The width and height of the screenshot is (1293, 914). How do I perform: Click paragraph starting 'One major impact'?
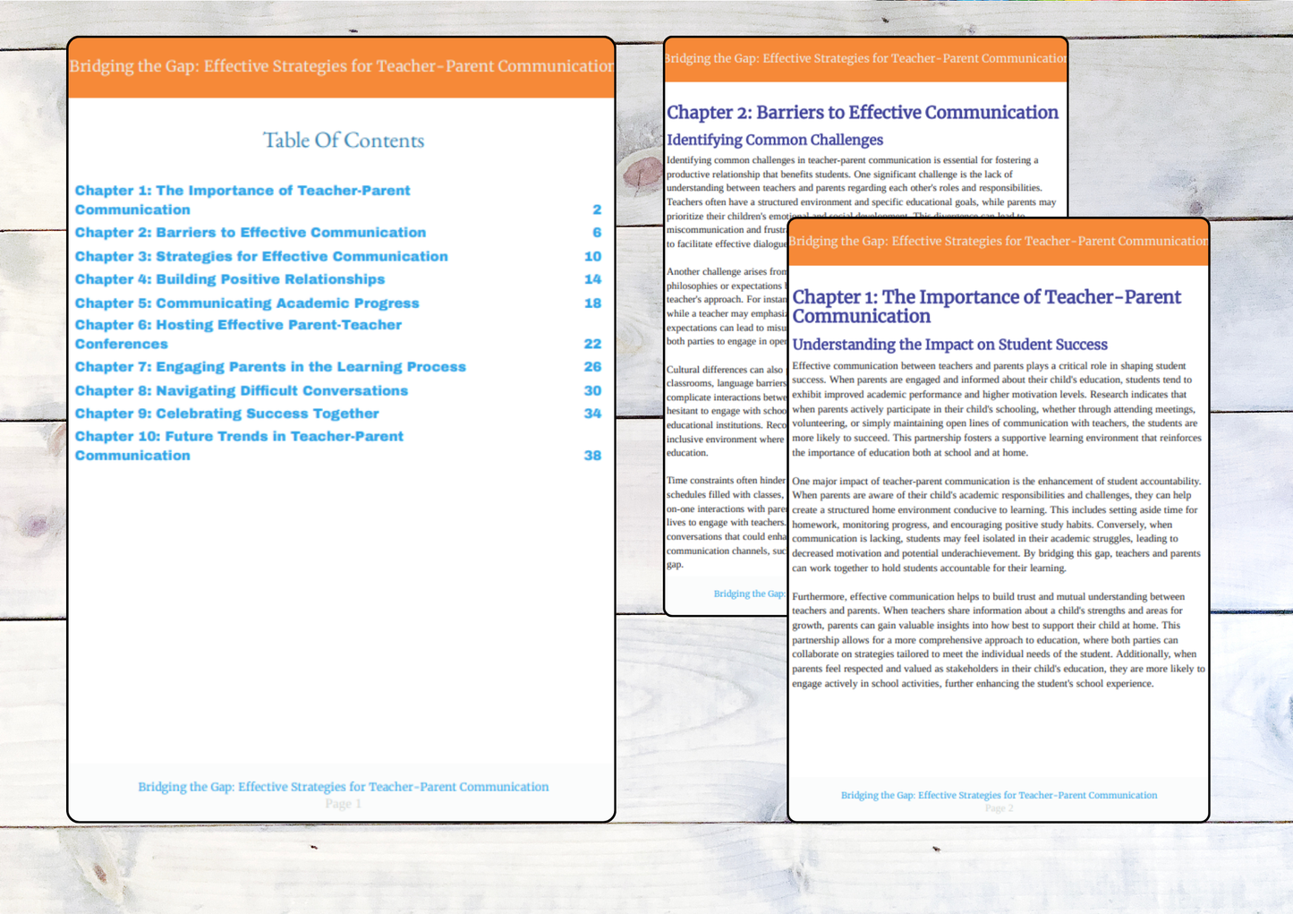[997, 525]
